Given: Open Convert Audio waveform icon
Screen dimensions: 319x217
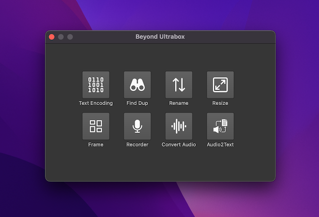Looking at the screenshot, I should pos(178,126).
